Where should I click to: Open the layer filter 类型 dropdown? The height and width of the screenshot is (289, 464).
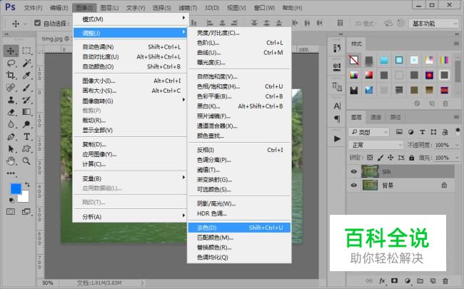point(368,132)
